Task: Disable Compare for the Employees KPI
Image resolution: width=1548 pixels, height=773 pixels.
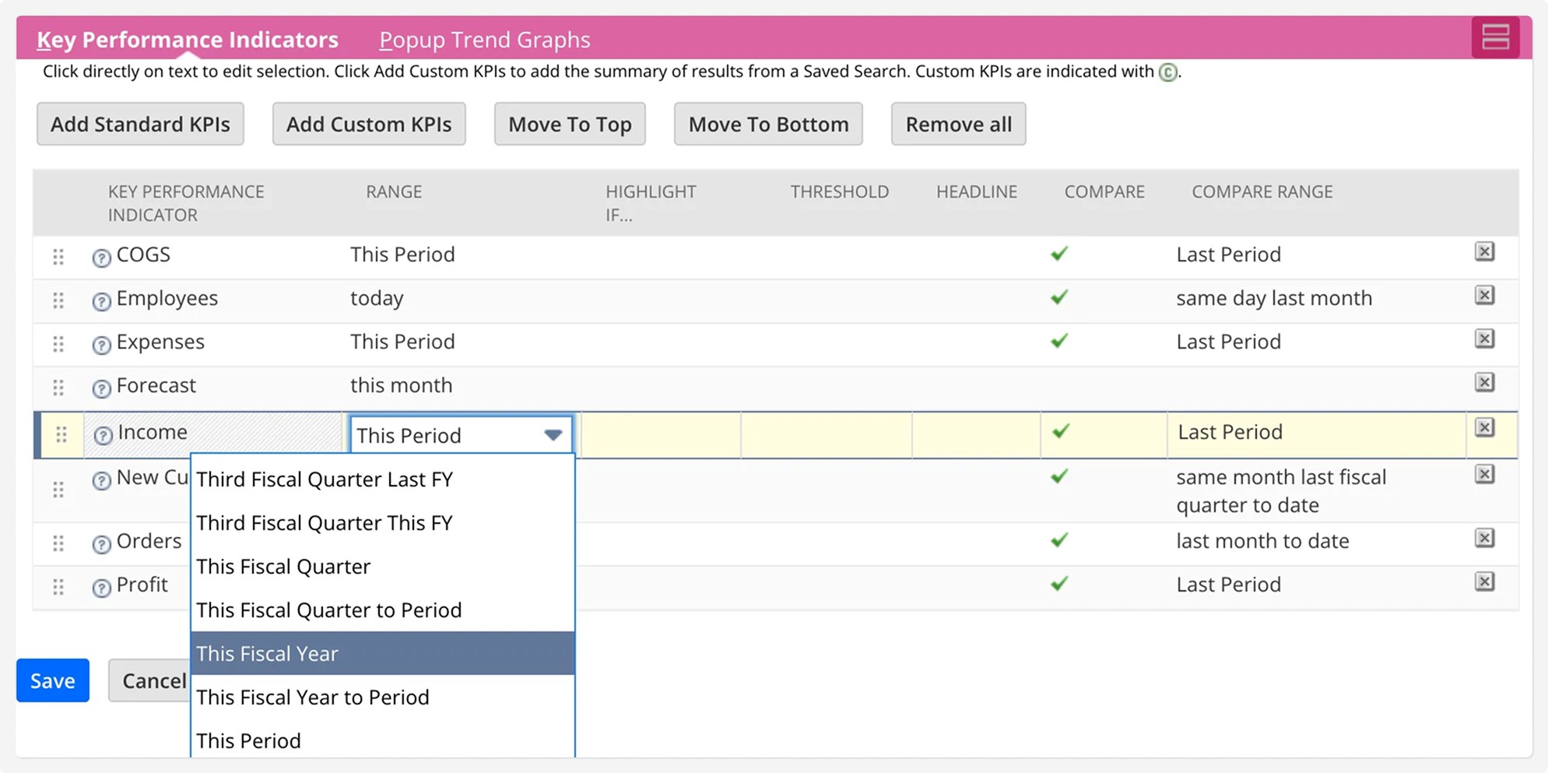Action: (1059, 298)
